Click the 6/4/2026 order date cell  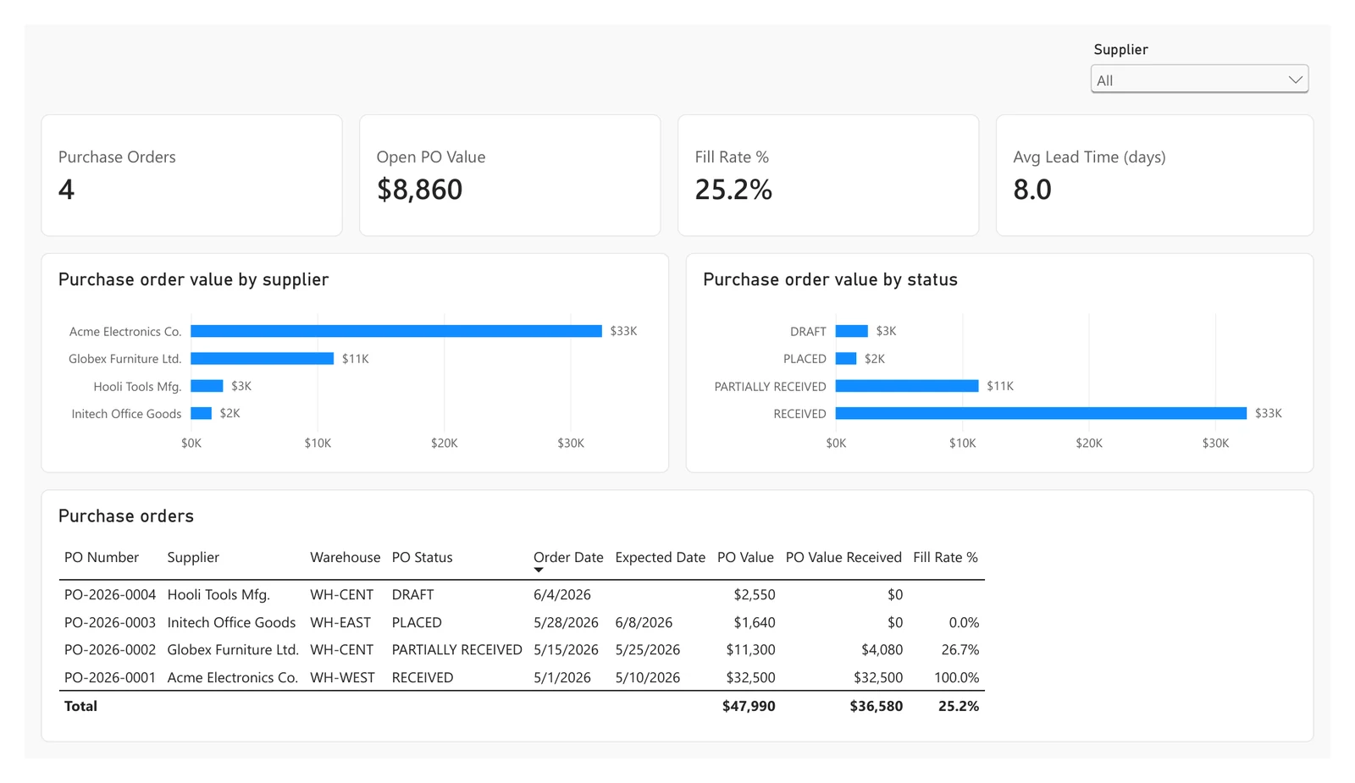(x=562, y=595)
